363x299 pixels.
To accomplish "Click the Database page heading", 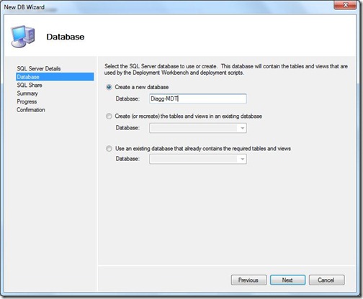I will pos(66,37).
